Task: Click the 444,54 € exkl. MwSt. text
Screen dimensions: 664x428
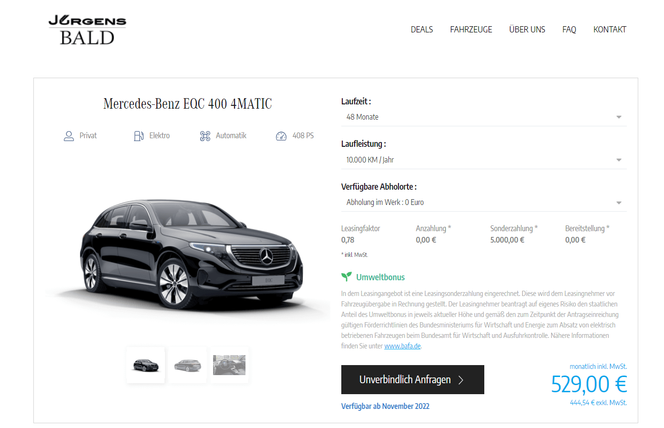Action: (598, 403)
